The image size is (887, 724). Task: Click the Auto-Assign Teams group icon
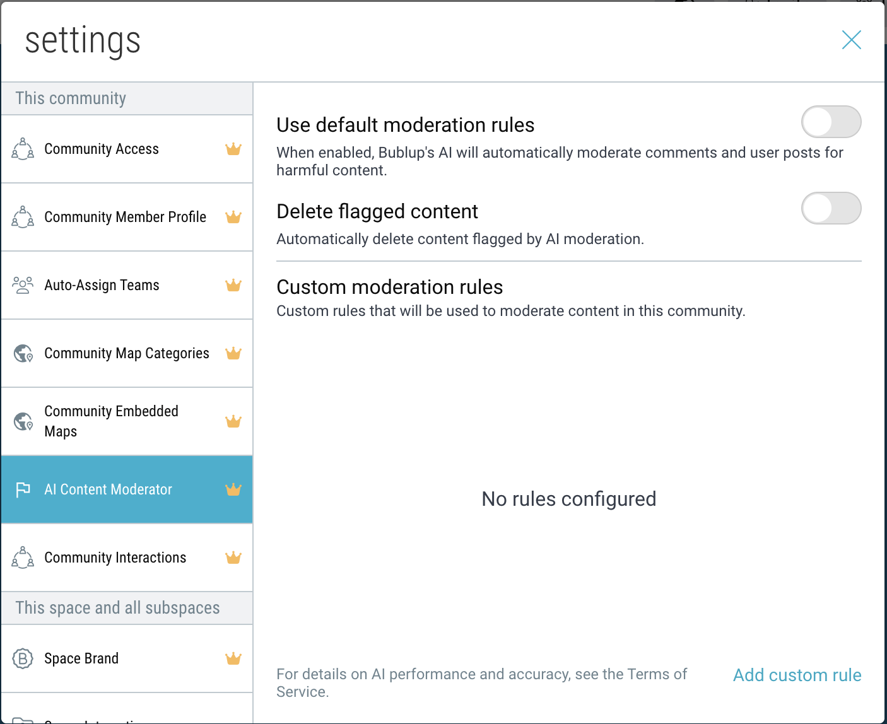click(x=23, y=285)
